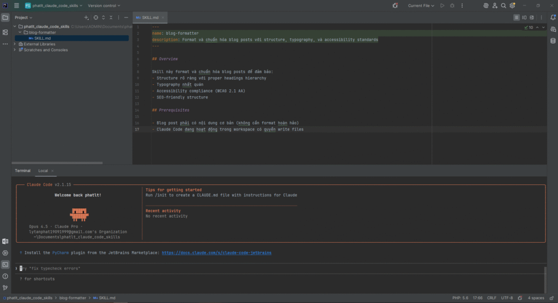Open the Git tool window icon
This screenshot has height=303, width=558.
tap(5, 287)
